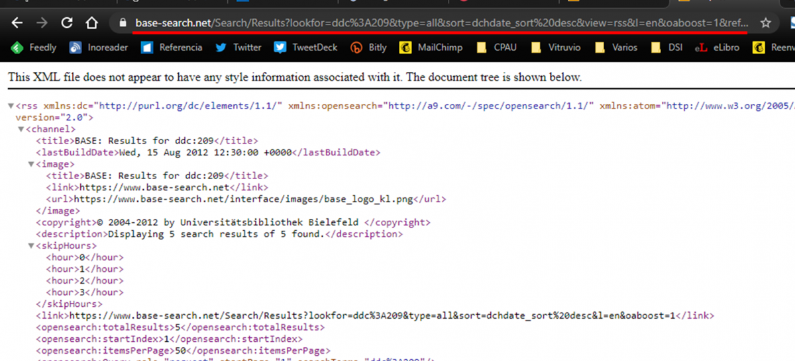Screen dimensions: 795x361
Task: Open the Bitly bookmark
Action: (368, 48)
